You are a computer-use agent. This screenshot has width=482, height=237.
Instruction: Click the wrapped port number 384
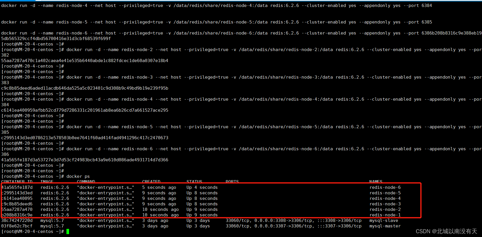click(x=5, y=105)
